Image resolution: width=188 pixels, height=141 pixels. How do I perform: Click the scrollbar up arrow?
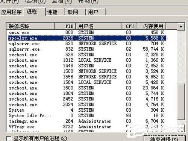coord(181,26)
